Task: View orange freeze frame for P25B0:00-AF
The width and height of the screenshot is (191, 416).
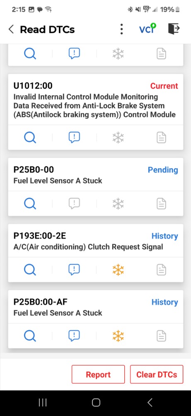Action: 118,336
